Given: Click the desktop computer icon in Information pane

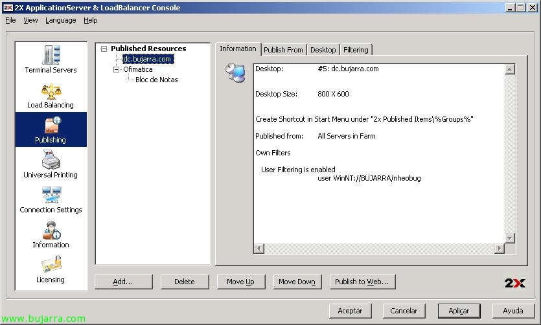Looking at the screenshot, I should (x=235, y=73).
